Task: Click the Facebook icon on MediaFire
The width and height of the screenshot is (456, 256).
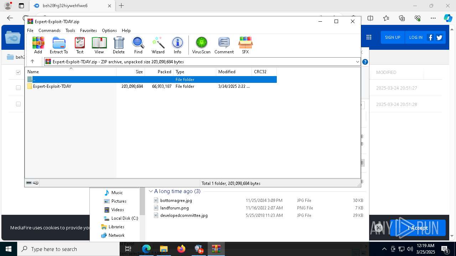Action: click(430, 37)
